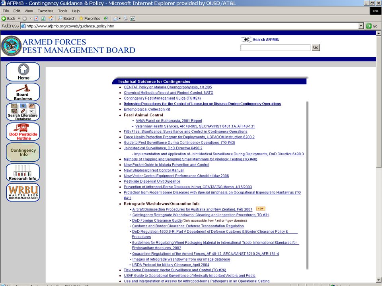
Task: Open Navy Shipboard Pest Control Manual link
Action: [154, 170]
